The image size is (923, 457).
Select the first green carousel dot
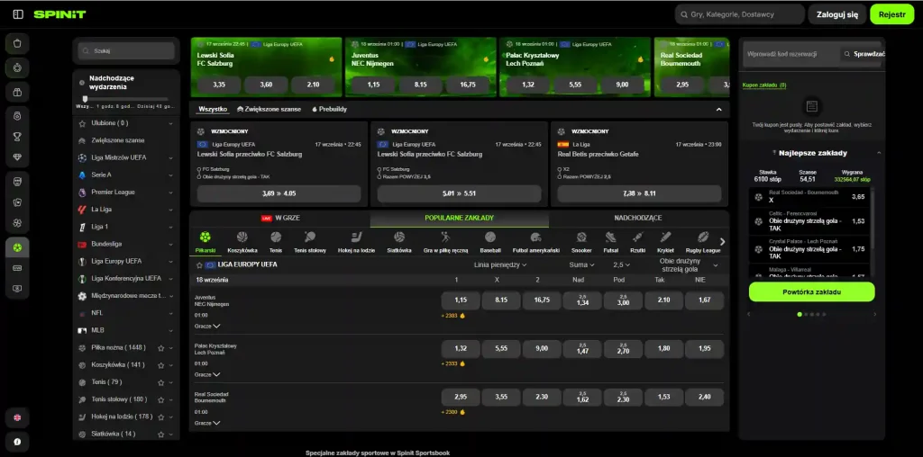point(800,314)
